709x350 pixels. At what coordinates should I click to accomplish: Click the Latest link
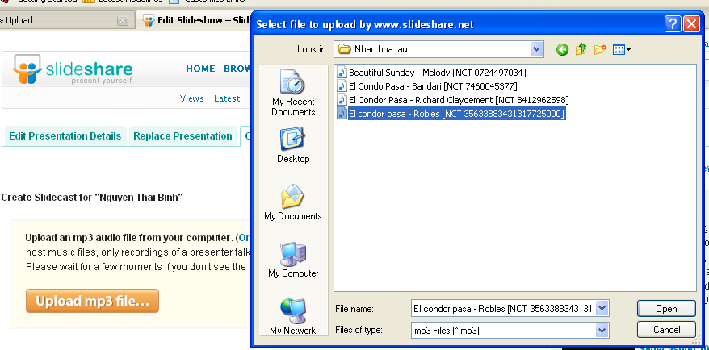point(227,98)
